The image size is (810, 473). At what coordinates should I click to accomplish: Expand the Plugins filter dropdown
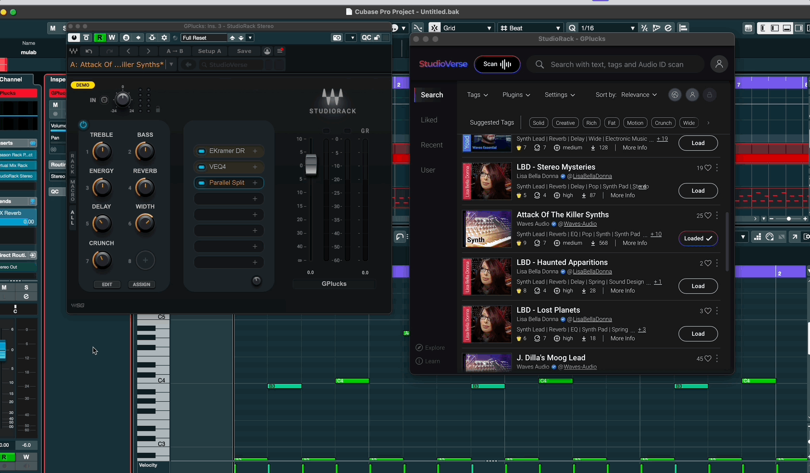coord(516,95)
